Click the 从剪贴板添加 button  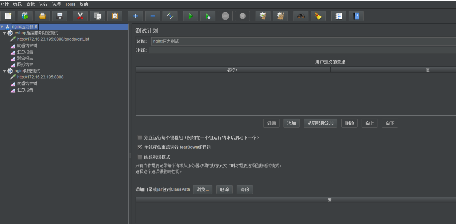pyautogui.click(x=320, y=123)
